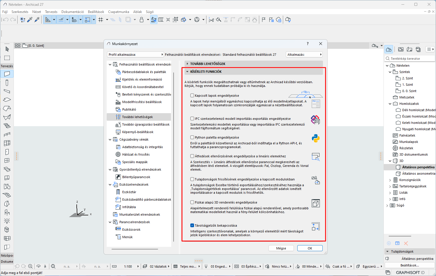The width and height of the screenshot is (436, 276).
Task: Click the GRAPHISOFT ID button
Action: coord(410,273)
